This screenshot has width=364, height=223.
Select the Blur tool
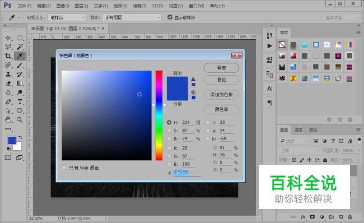(8, 92)
